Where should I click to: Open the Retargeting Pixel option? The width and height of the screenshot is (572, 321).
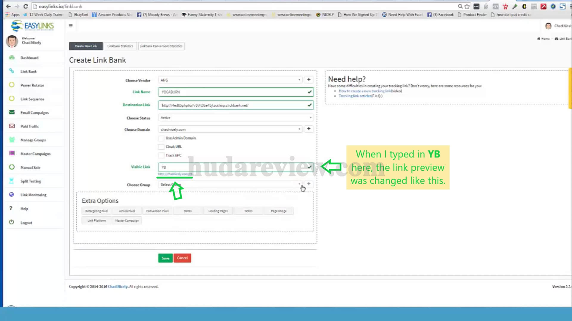click(97, 211)
